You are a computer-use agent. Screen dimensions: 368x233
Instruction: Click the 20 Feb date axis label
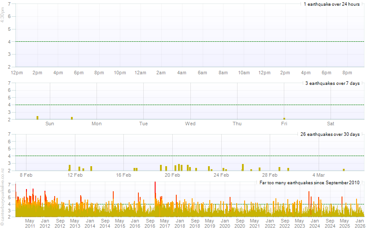point(172,175)
